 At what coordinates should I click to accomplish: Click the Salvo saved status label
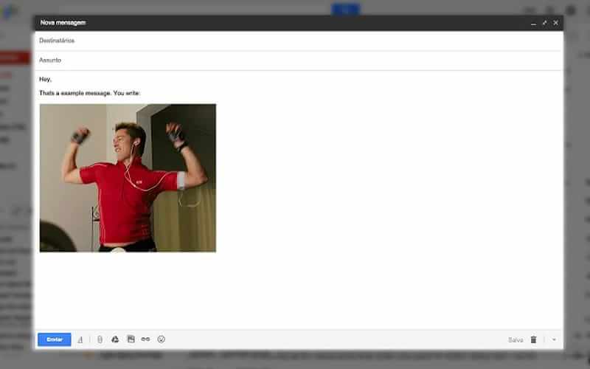click(x=516, y=340)
